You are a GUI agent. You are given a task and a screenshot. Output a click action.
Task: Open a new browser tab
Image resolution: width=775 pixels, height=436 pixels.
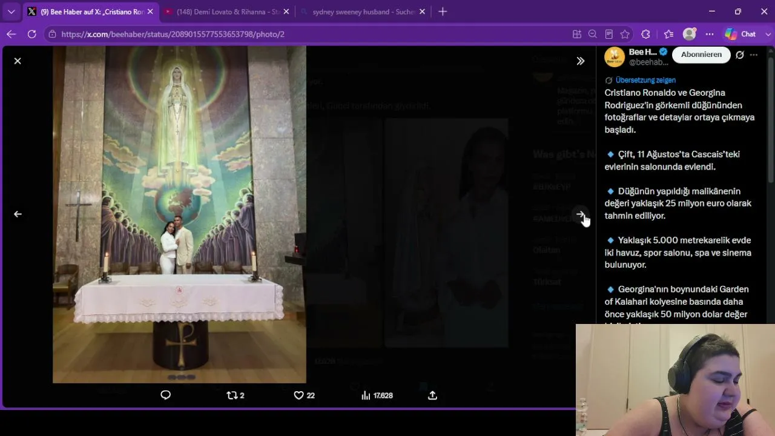(443, 12)
